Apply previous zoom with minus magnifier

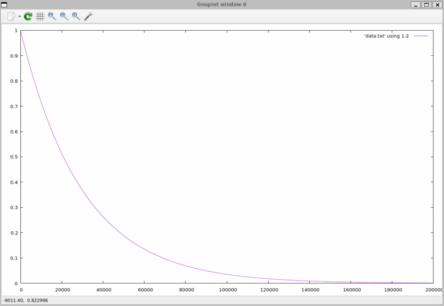[x=52, y=16]
